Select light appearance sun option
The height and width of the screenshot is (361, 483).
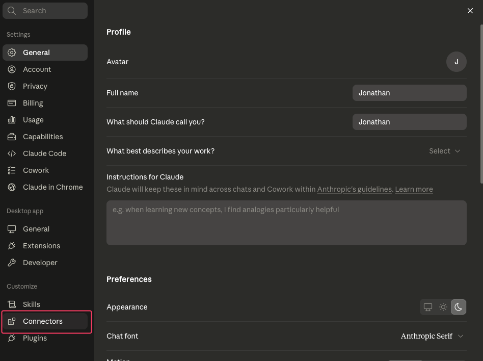click(443, 307)
